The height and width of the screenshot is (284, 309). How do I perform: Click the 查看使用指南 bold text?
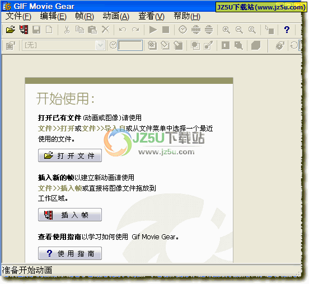59,237
